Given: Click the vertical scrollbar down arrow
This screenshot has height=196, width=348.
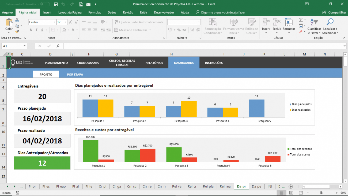Looking at the screenshot, I should click(x=345, y=181).
